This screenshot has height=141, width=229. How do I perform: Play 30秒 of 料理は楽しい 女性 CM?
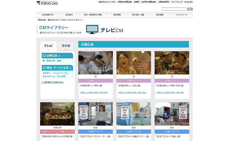coord(134,81)
